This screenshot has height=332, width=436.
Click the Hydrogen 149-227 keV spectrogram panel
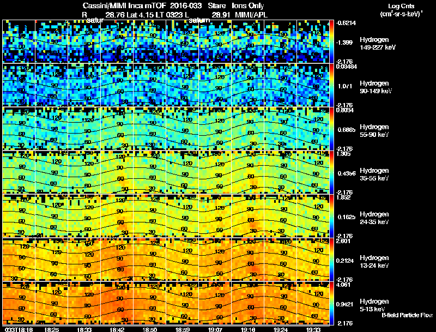click(x=166, y=41)
